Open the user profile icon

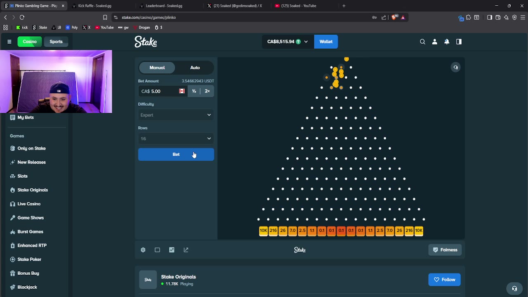point(434,42)
